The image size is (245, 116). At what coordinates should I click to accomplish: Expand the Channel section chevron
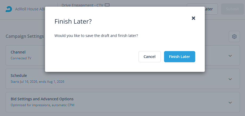pos(230,56)
